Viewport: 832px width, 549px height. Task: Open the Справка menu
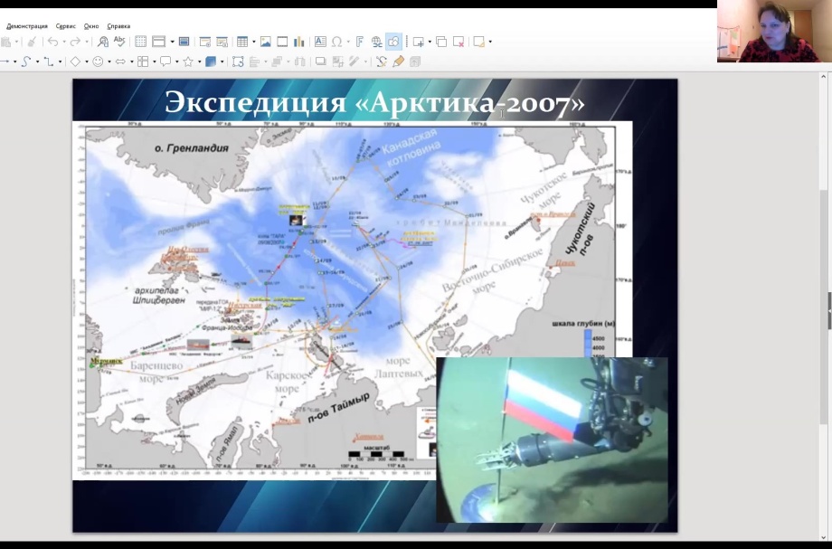point(118,26)
